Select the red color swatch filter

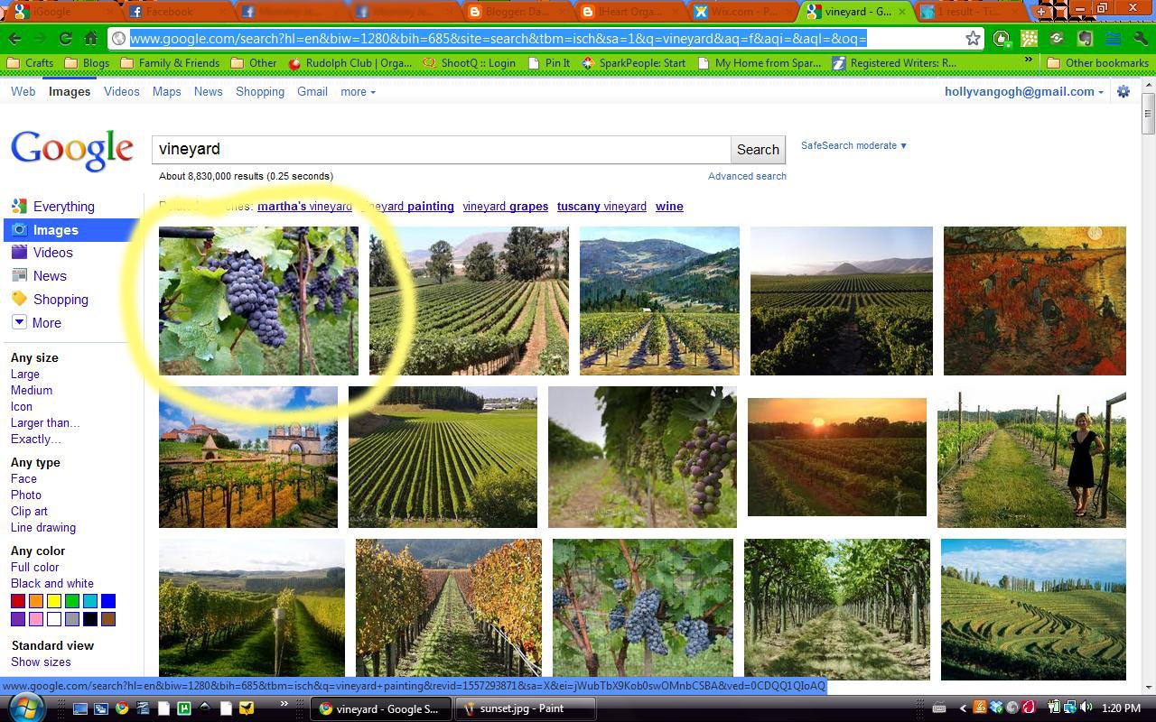pos(18,601)
